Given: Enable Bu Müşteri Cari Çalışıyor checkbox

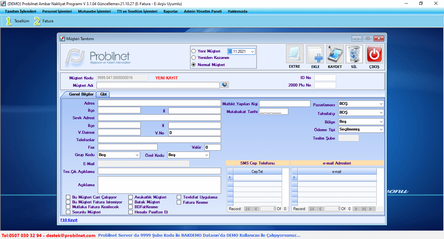Looking at the screenshot, I should click(68, 197).
